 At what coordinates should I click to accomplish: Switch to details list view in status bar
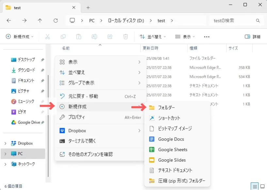[254, 186]
